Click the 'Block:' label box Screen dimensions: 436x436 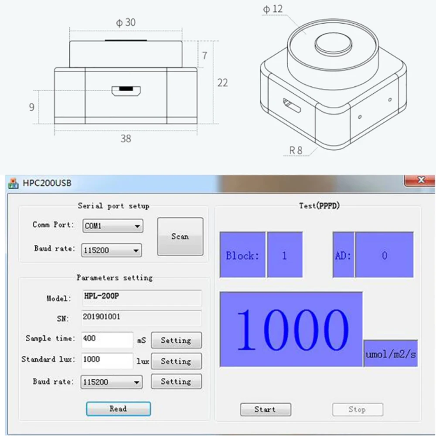(242, 255)
